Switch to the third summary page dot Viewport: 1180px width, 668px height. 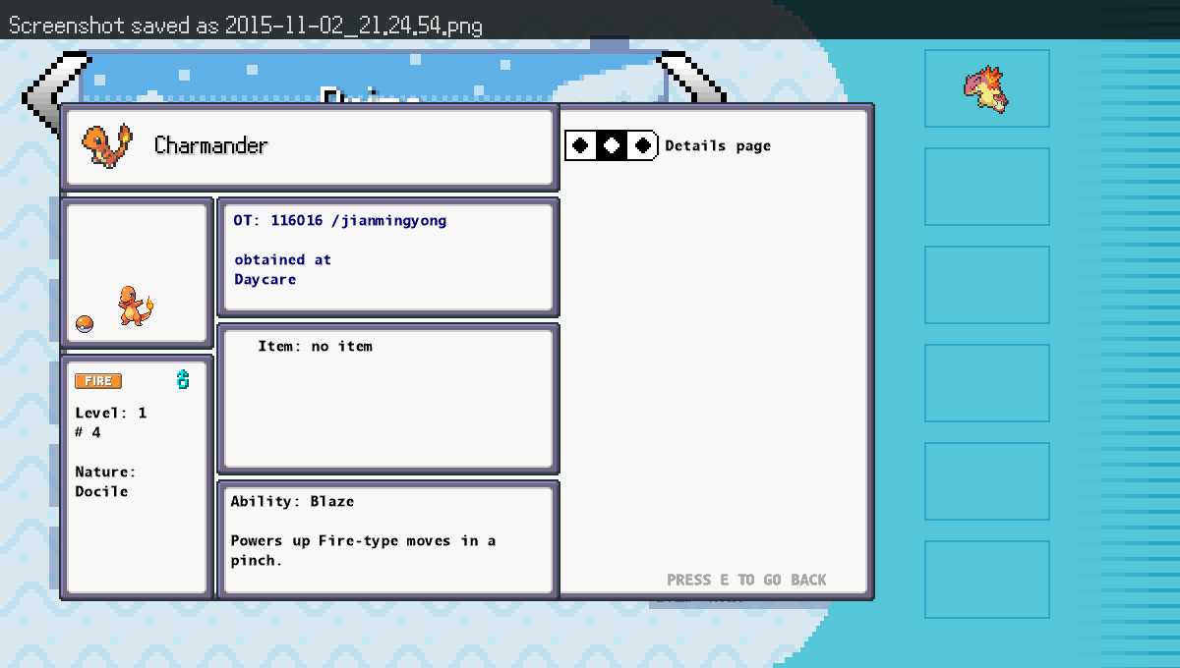(x=643, y=145)
